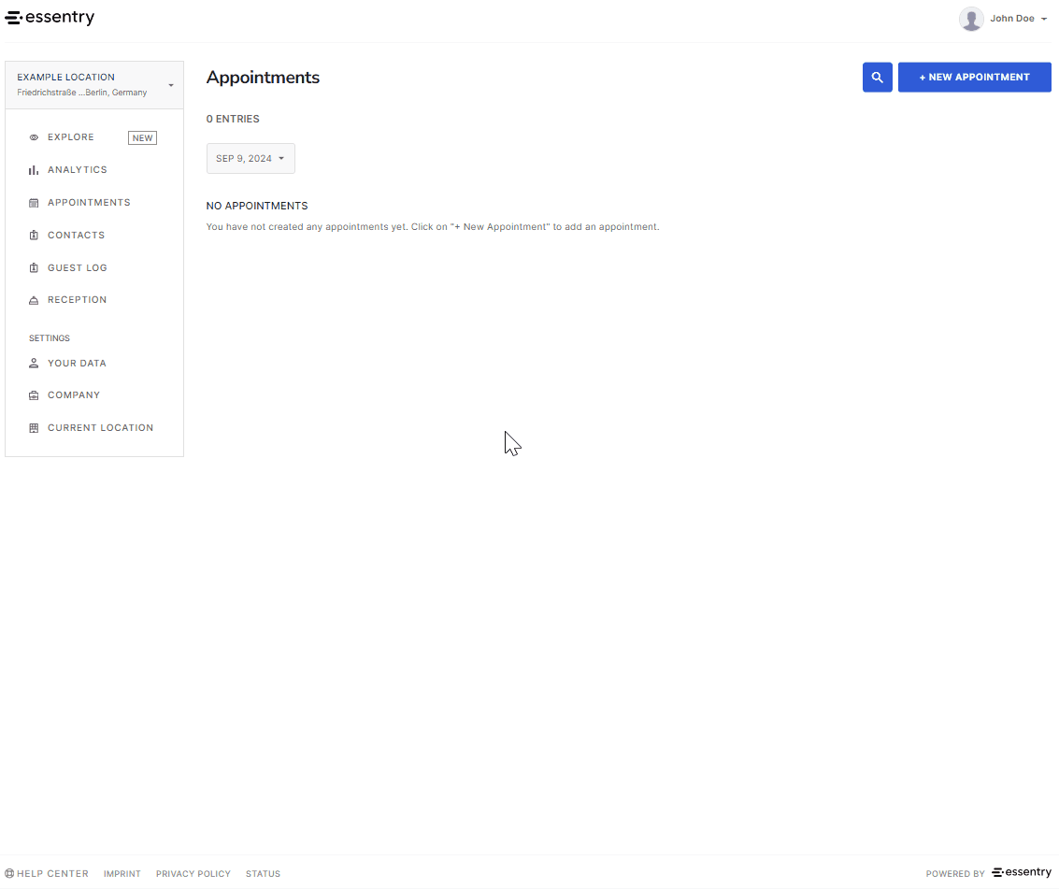The height and width of the screenshot is (889, 1059).
Task: Click the 'POWERED BY' footer text
Action: [955, 873]
